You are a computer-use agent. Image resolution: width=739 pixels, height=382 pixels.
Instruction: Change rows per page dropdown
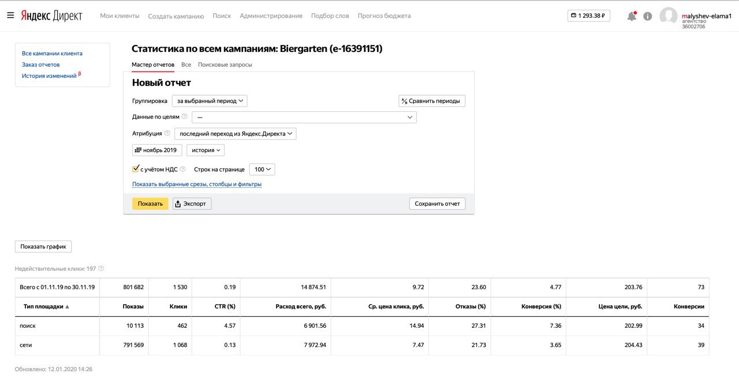(x=262, y=169)
